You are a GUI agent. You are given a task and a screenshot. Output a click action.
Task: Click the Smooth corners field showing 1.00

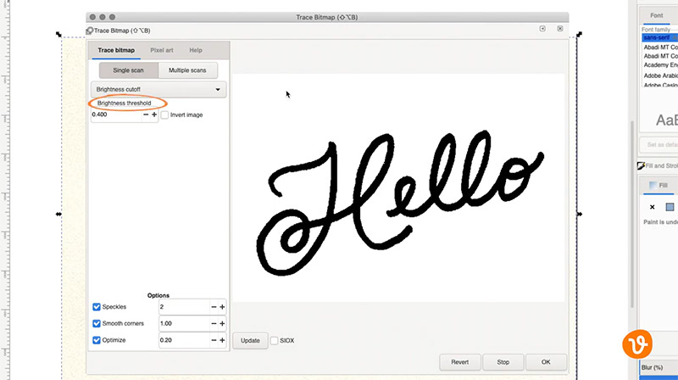pos(184,323)
